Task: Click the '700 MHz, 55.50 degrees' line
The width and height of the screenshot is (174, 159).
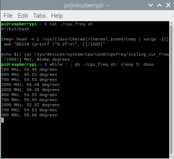Action: click(29, 100)
